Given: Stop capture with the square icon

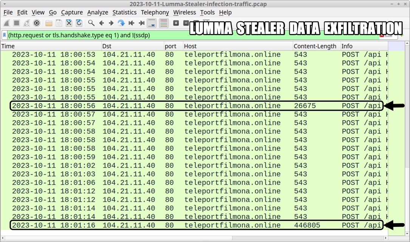Looking at the screenshot, I should coord(17,23).
